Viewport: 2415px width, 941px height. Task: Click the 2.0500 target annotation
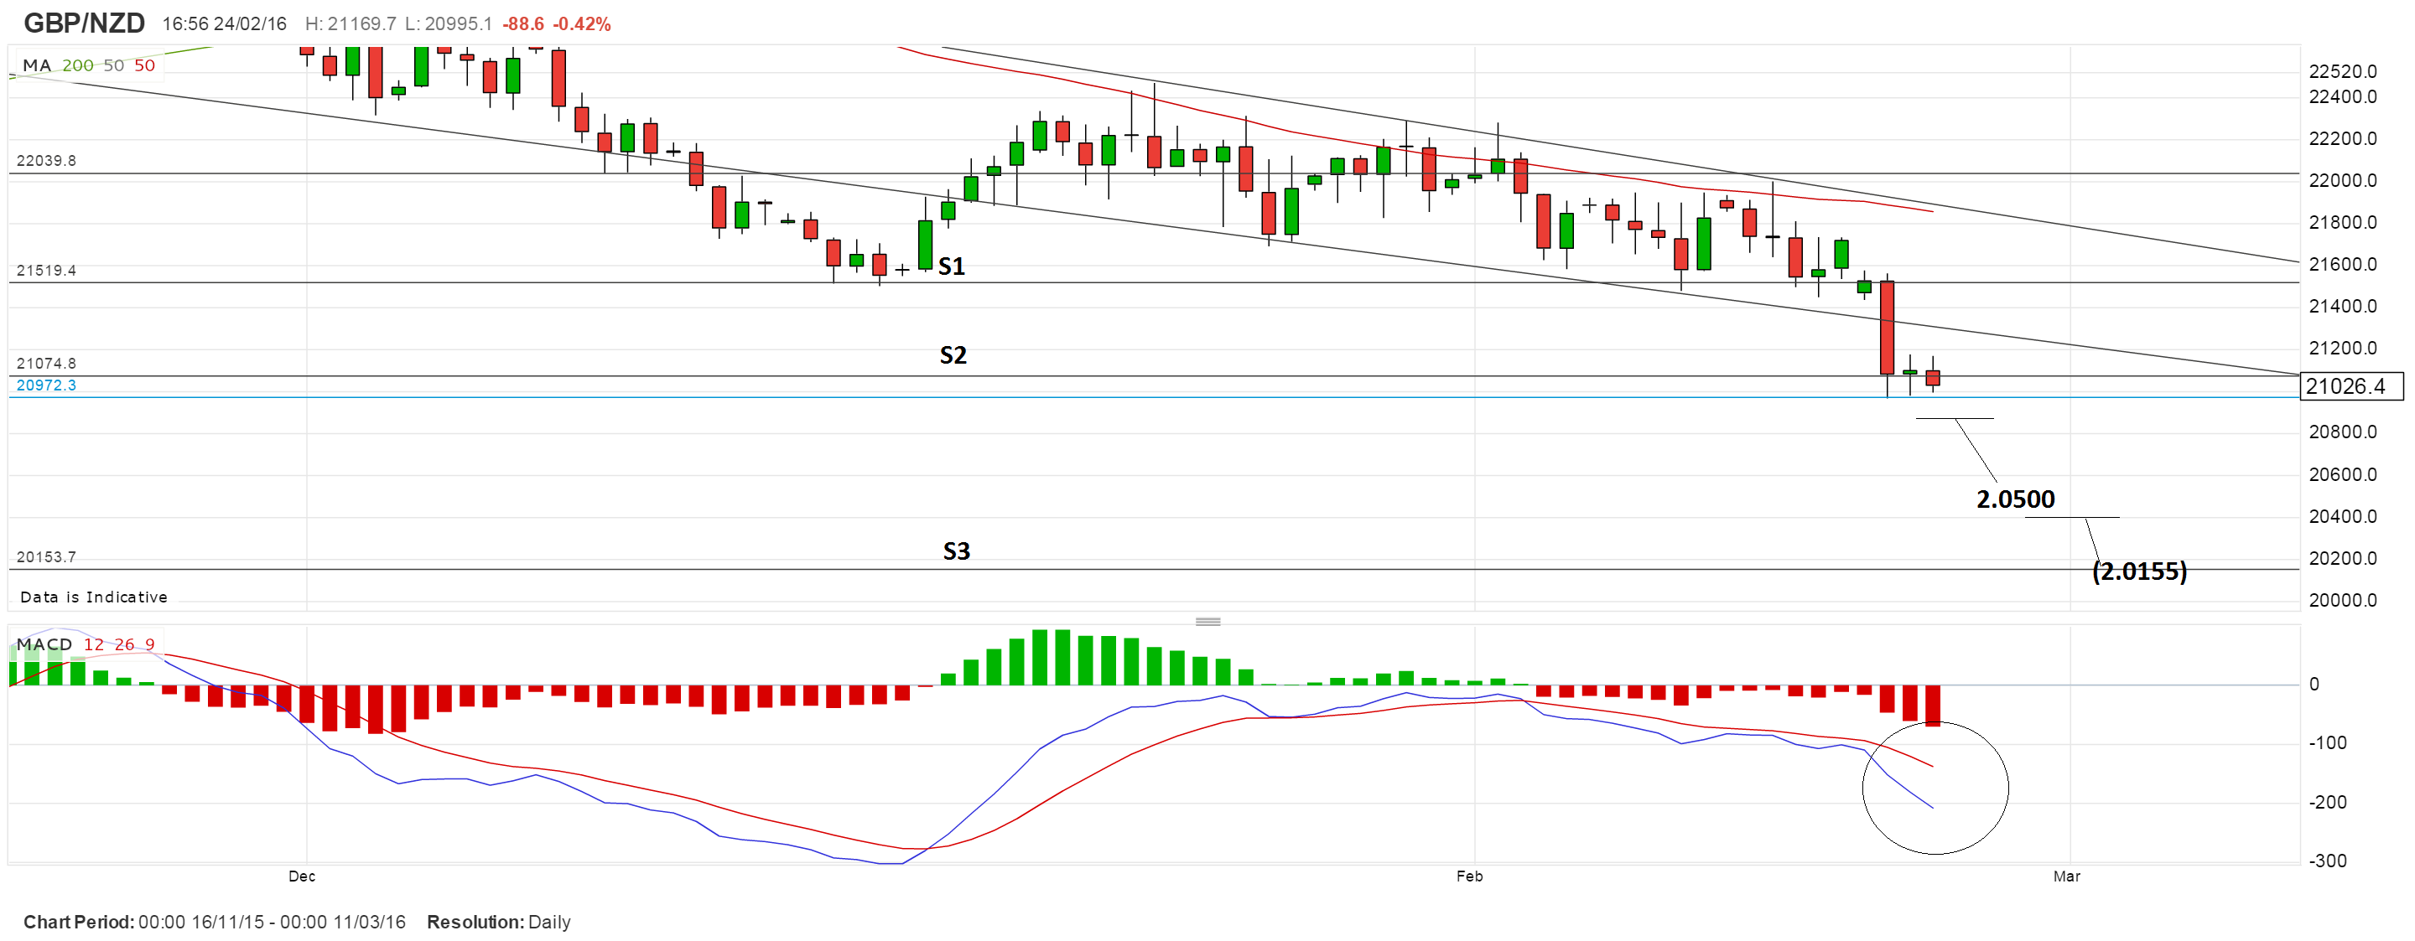tap(2015, 499)
